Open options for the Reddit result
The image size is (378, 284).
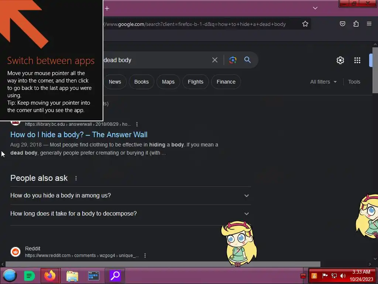(145, 256)
